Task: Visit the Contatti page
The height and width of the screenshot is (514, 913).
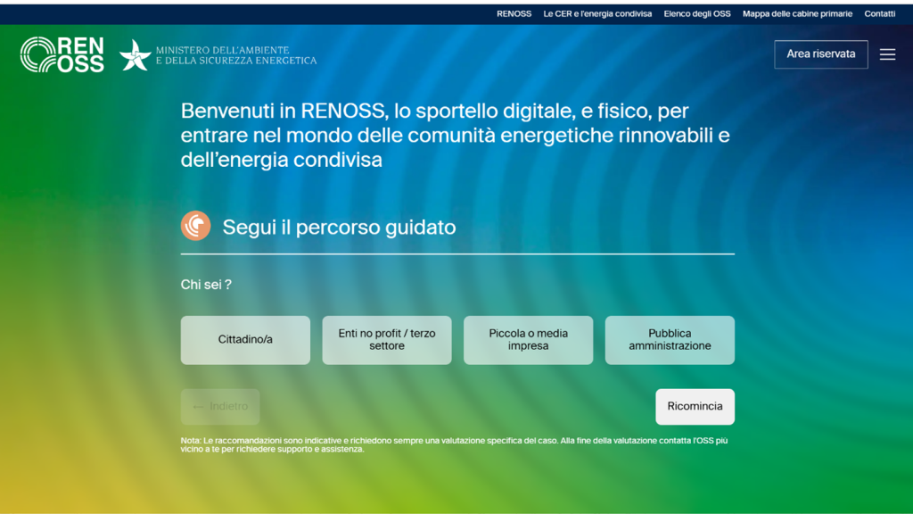Action: pos(879,14)
